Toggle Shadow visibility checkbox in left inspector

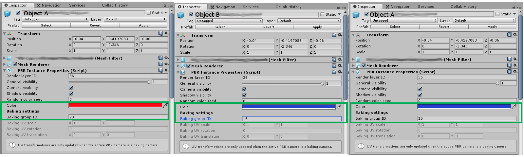click(71, 94)
